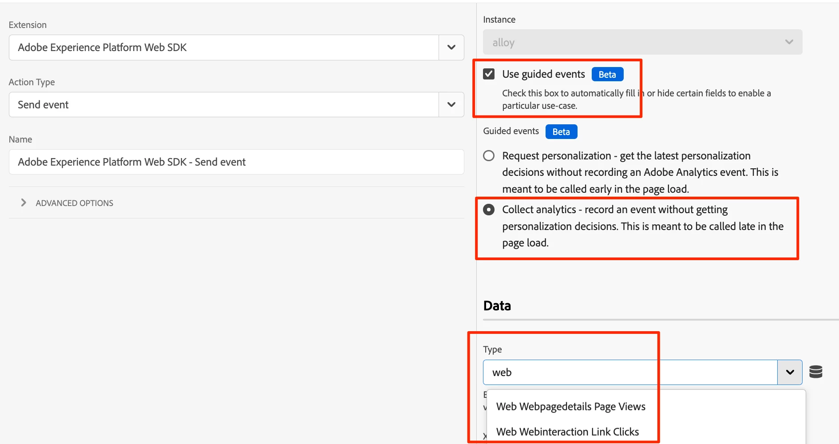Screen dimensions: 839x444
Task: Open the Extension dropdown arrow
Action: 451,48
